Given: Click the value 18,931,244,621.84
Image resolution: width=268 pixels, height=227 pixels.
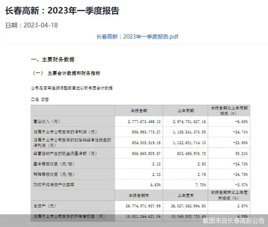Looking at the screenshot, I should point(143,217).
